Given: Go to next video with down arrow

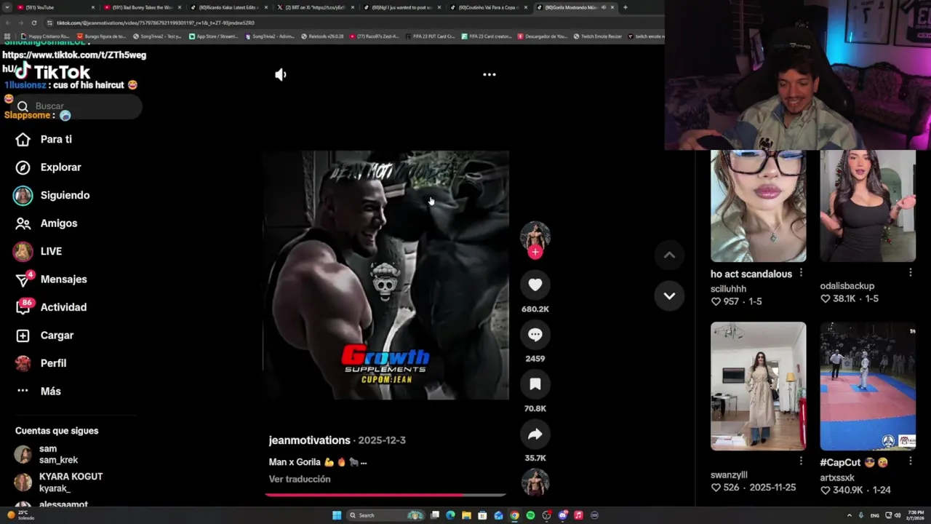Looking at the screenshot, I should coord(669,295).
